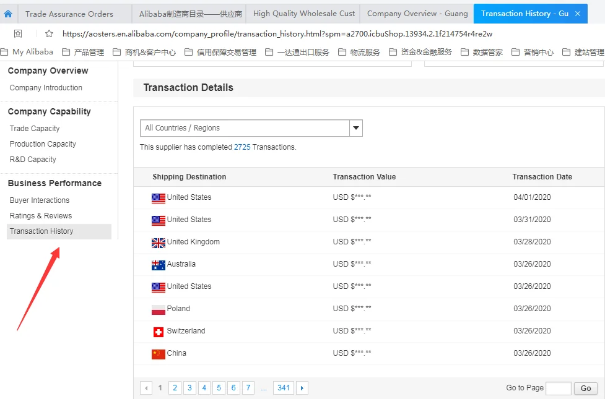Viewport: 605px width, 399px height.
Task: Click the Go to Page input field
Action: pyautogui.click(x=558, y=388)
